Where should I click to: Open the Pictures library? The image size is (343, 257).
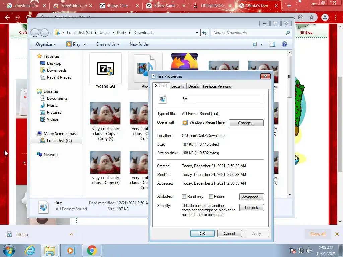point(54,112)
